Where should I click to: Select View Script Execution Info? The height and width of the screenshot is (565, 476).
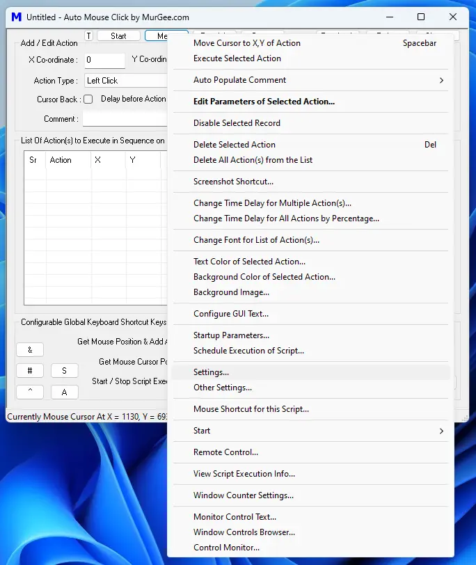tap(310, 474)
